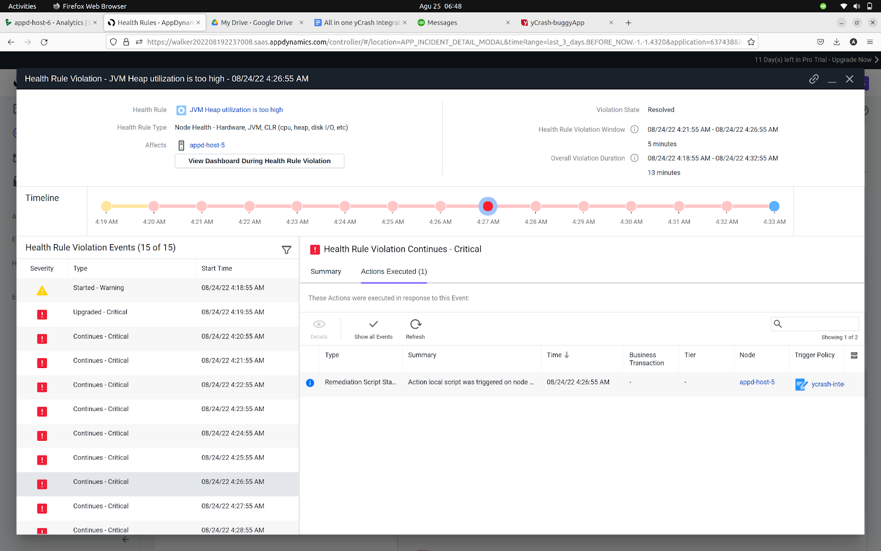The image size is (881, 551).
Task: Go back with the browser back arrow
Action: coord(11,42)
